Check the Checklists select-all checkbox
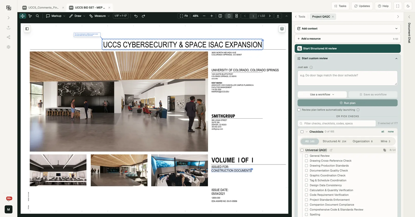 [x=302, y=132]
